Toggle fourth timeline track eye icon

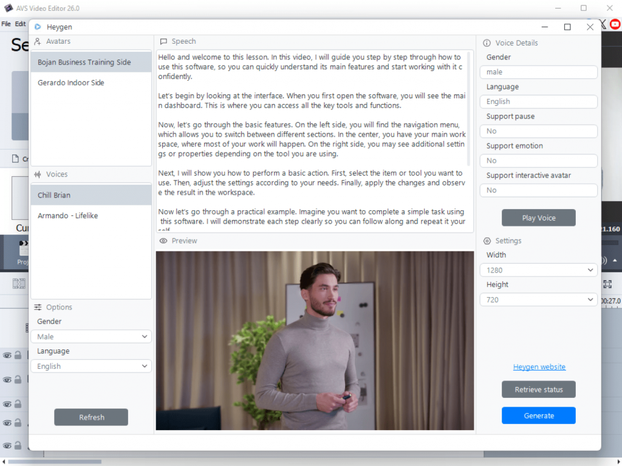(x=7, y=423)
